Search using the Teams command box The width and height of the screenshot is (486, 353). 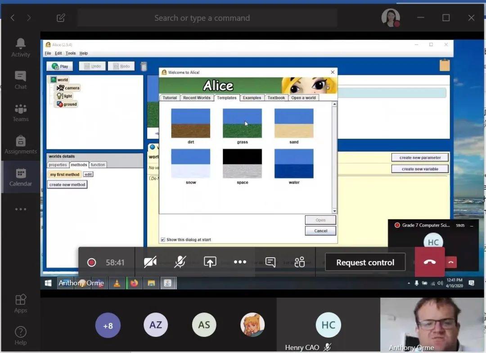pos(207,18)
